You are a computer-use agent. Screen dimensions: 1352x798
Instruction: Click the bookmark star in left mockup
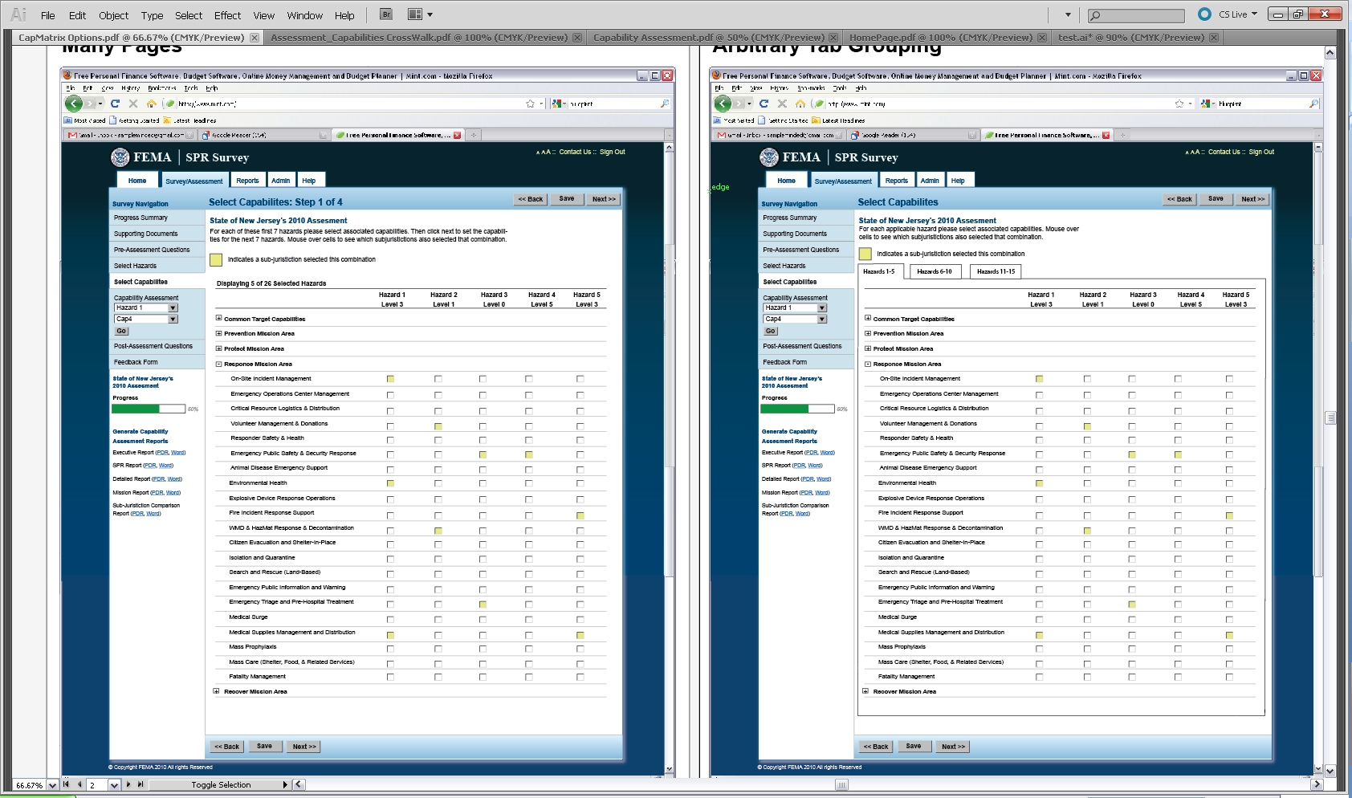click(530, 104)
